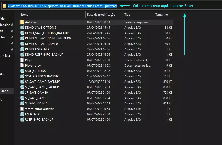Click the Tipo column header

[x=127, y=15]
